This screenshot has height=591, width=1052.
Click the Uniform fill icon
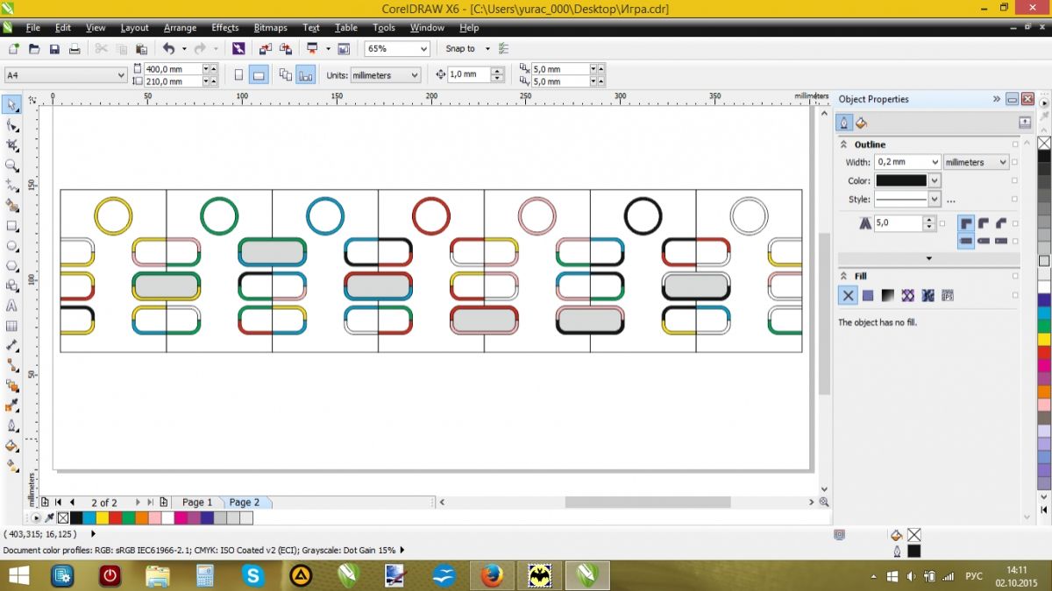(x=867, y=296)
